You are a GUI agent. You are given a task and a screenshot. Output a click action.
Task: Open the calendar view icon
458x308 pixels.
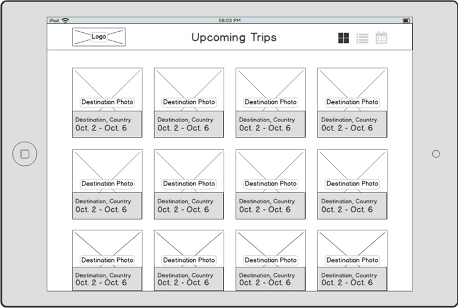click(381, 38)
